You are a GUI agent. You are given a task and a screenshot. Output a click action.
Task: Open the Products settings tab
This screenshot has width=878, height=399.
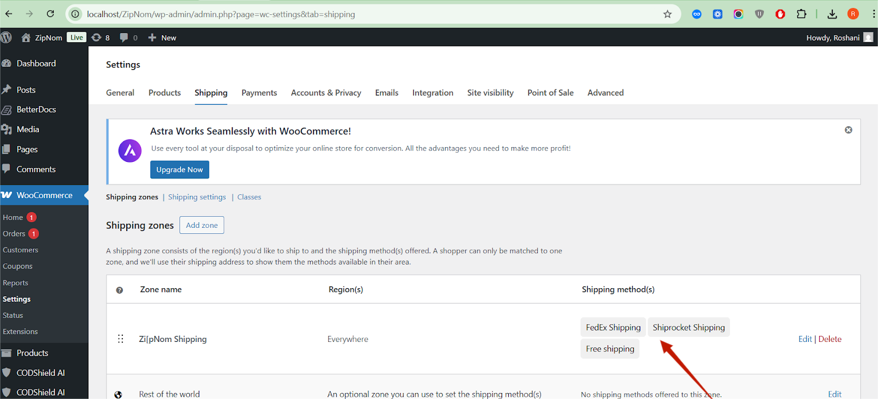tap(165, 93)
